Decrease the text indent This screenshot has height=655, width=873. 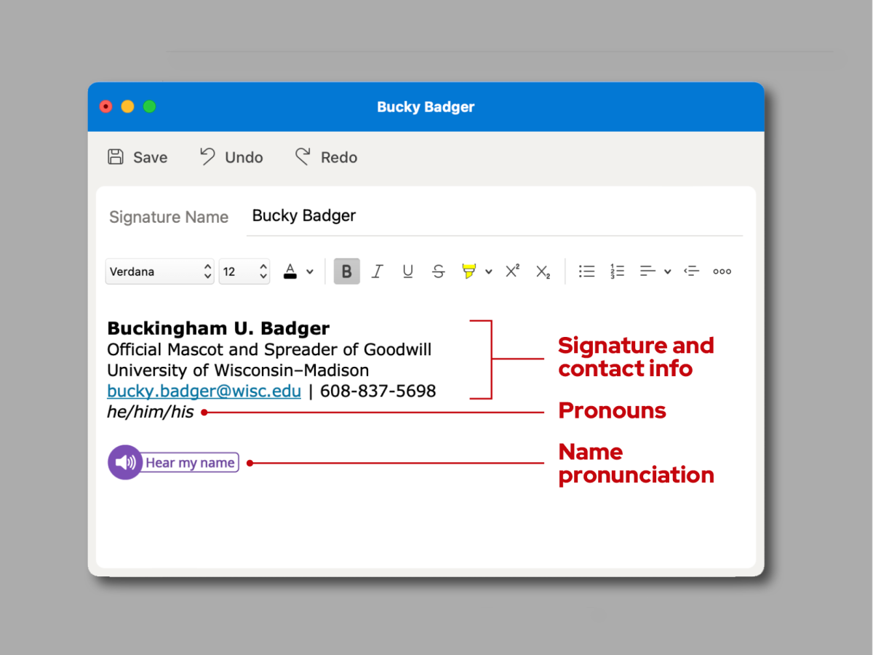(691, 271)
